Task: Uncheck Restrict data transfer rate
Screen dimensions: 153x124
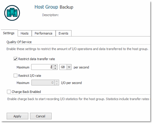Action: click(16, 59)
